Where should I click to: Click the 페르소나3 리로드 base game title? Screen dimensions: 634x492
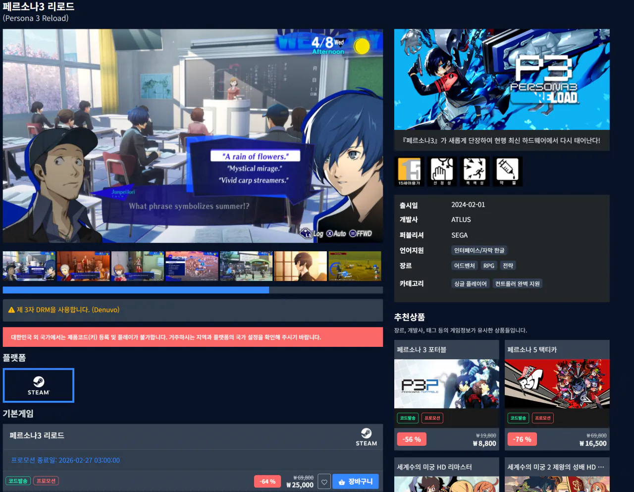(37, 436)
